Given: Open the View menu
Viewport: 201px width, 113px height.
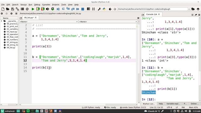Looking at the screenshot, I should coord(70,5).
